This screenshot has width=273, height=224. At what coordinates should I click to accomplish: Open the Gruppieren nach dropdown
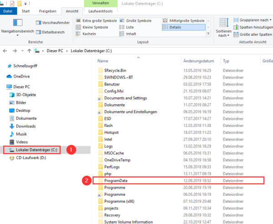pos(253,20)
